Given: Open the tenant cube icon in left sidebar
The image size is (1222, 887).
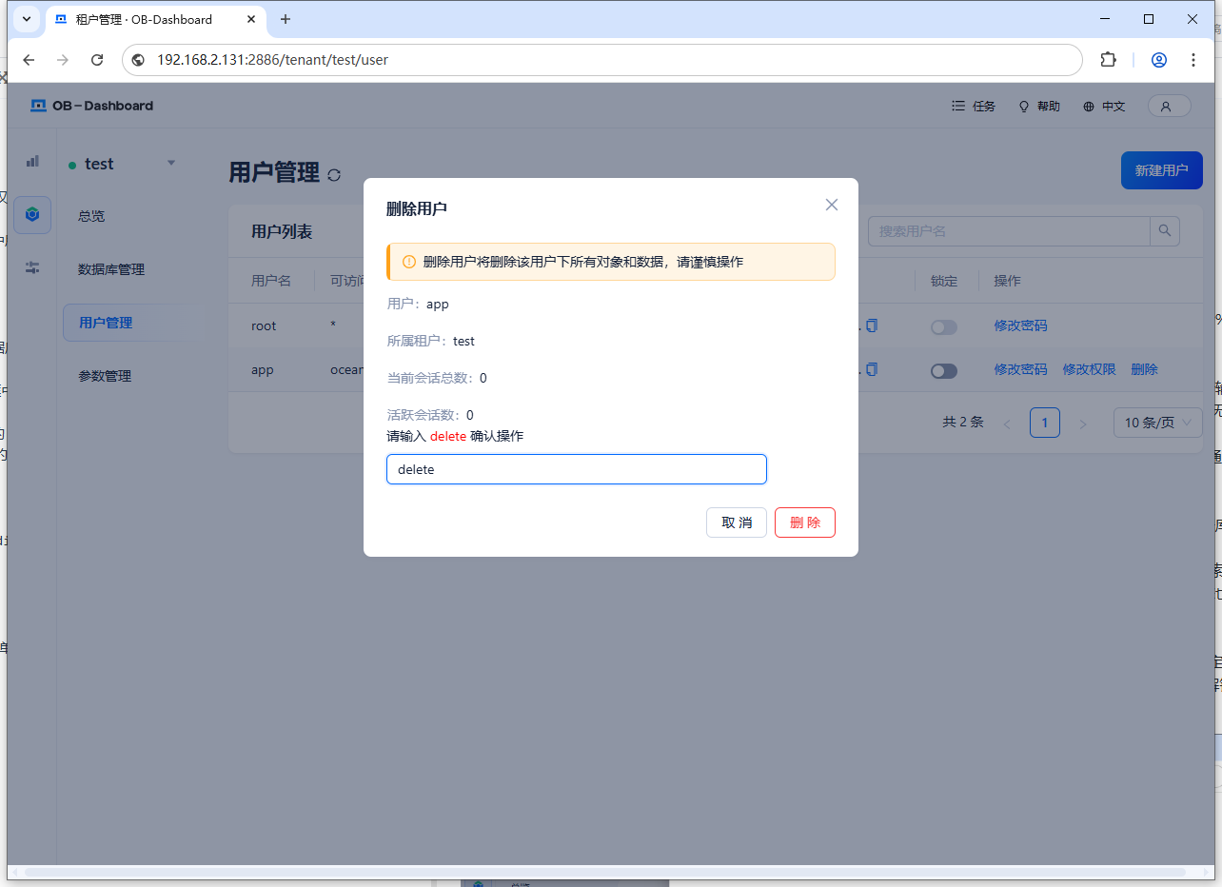Looking at the screenshot, I should (32, 215).
